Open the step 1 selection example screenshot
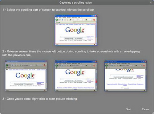Viewport: 154px width, 114px height. pos(76,30)
